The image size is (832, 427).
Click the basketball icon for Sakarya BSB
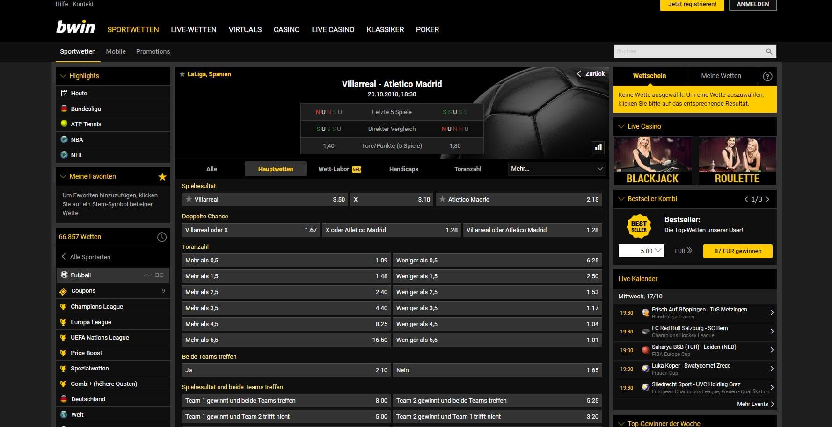pos(645,350)
